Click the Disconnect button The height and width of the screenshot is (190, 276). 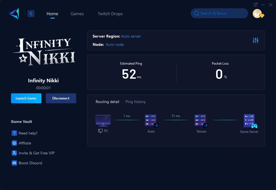point(61,98)
